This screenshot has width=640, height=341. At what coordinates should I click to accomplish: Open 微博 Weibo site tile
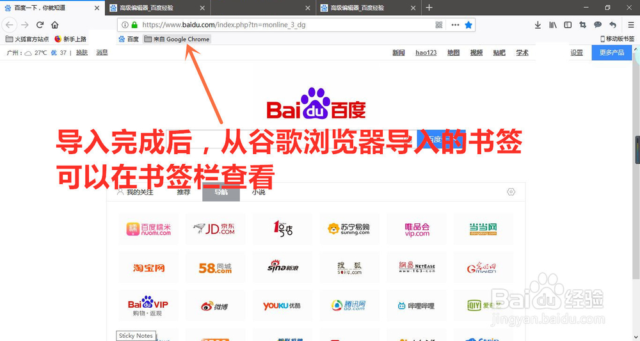point(216,306)
